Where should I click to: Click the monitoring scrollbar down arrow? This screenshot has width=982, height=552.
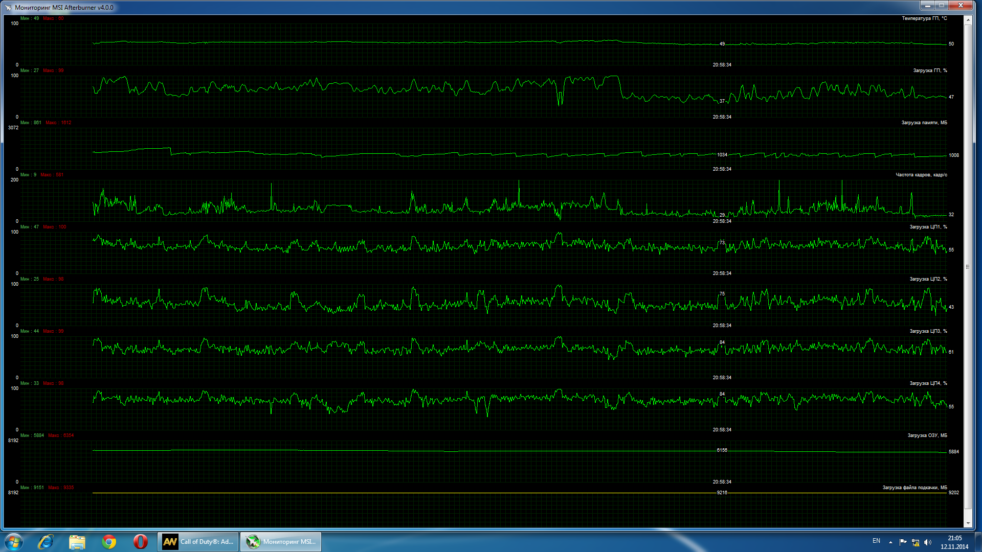[x=968, y=523]
